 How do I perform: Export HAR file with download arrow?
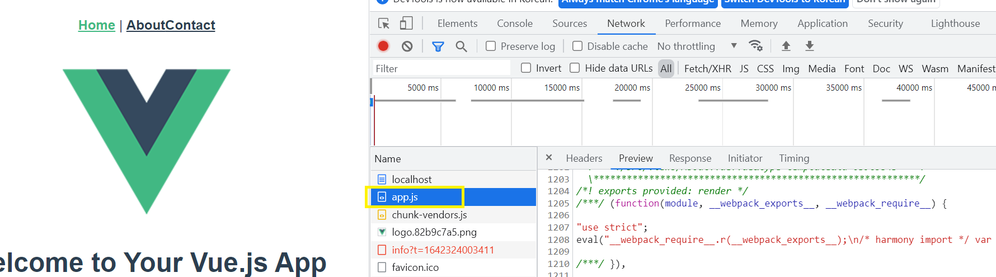click(810, 46)
